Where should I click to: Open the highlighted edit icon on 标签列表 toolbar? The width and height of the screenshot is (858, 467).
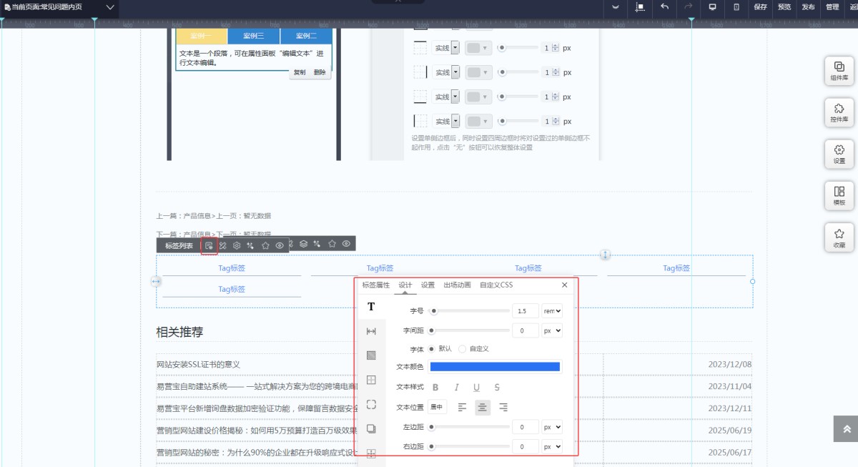coord(209,245)
